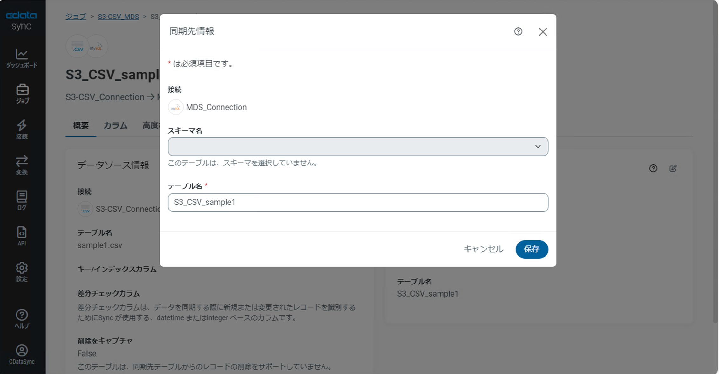719x374 pixels.
Task: Click the キー/インデックスカラム label
Action: point(117,269)
